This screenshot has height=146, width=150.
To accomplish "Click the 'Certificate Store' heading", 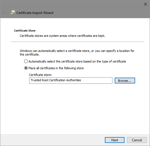I will 25,31.
